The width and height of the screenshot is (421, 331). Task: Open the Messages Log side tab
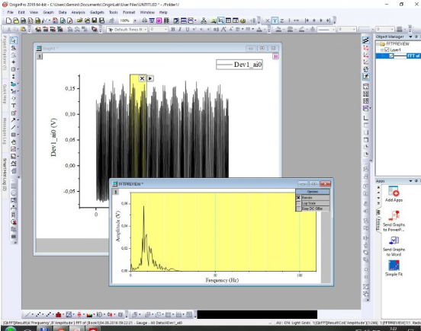[x=5, y=131]
